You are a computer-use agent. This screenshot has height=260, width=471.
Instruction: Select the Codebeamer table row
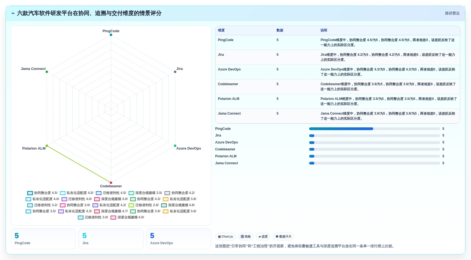coord(337,87)
